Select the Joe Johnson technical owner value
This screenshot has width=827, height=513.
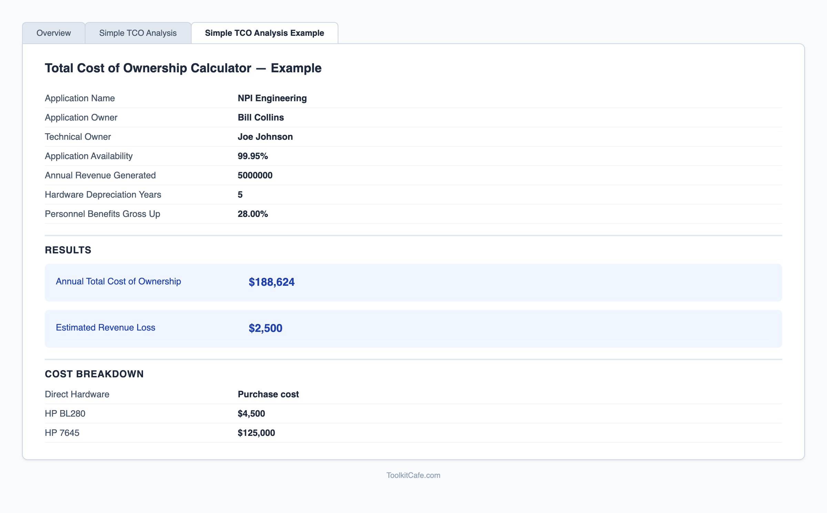(x=265, y=137)
